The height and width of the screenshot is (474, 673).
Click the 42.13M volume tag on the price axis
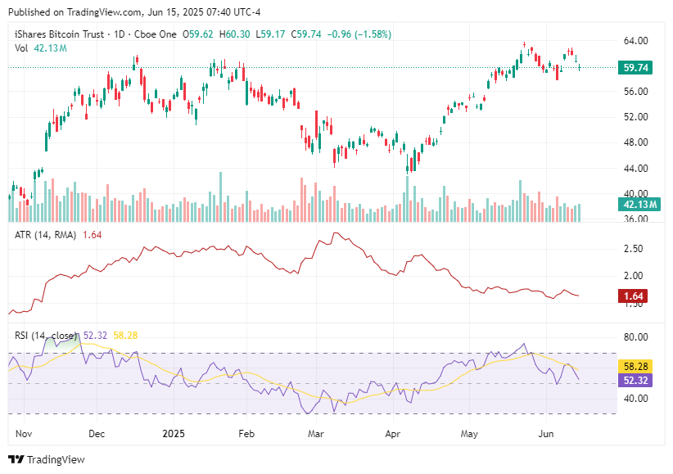point(639,205)
